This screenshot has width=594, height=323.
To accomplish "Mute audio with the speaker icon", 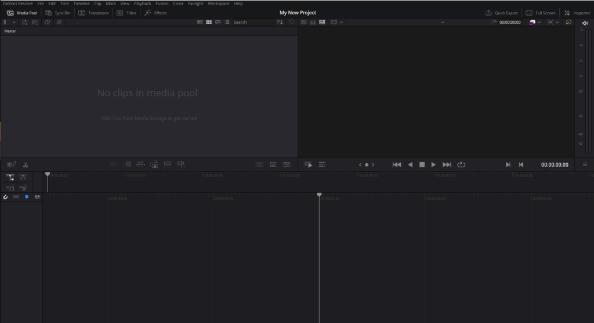I will pyautogui.click(x=585, y=23).
